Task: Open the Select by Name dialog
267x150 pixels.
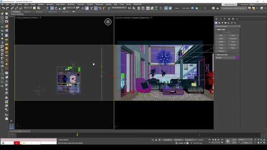Action: 39,8
